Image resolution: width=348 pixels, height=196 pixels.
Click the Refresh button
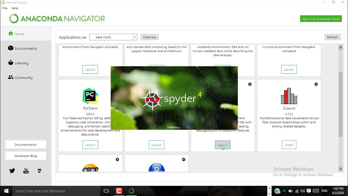coord(333,37)
